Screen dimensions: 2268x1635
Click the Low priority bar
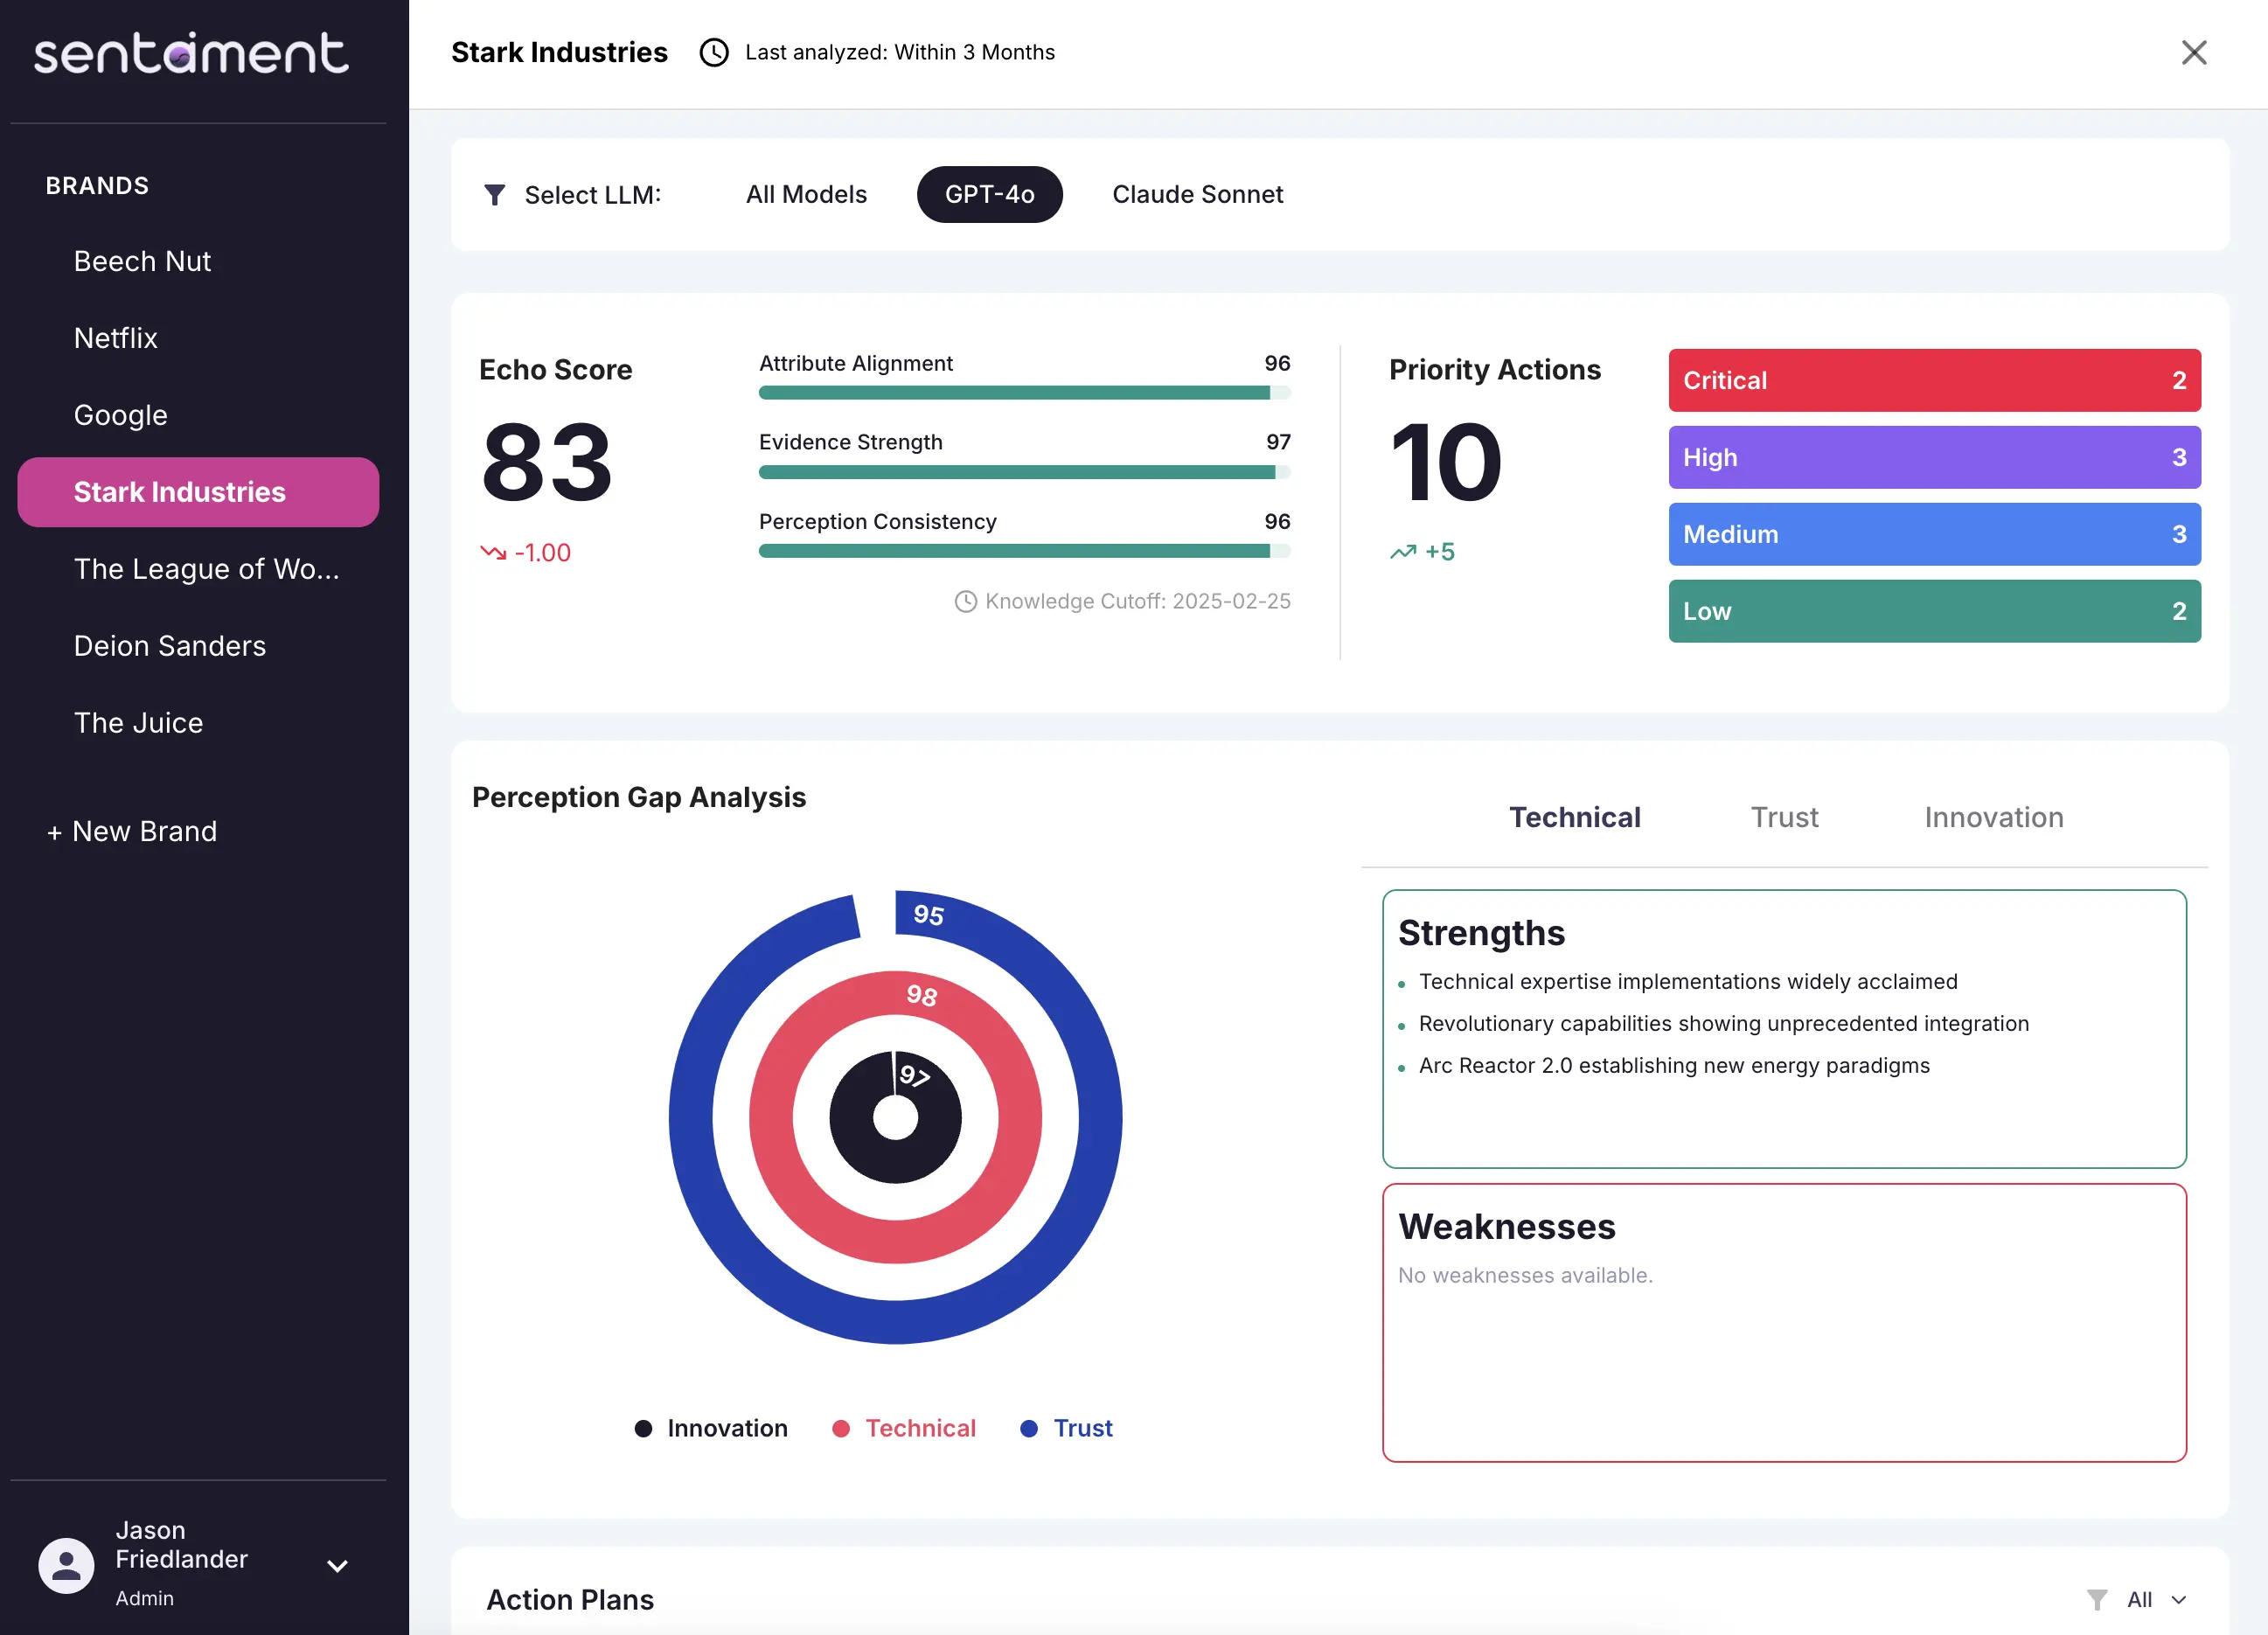[x=1934, y=611]
